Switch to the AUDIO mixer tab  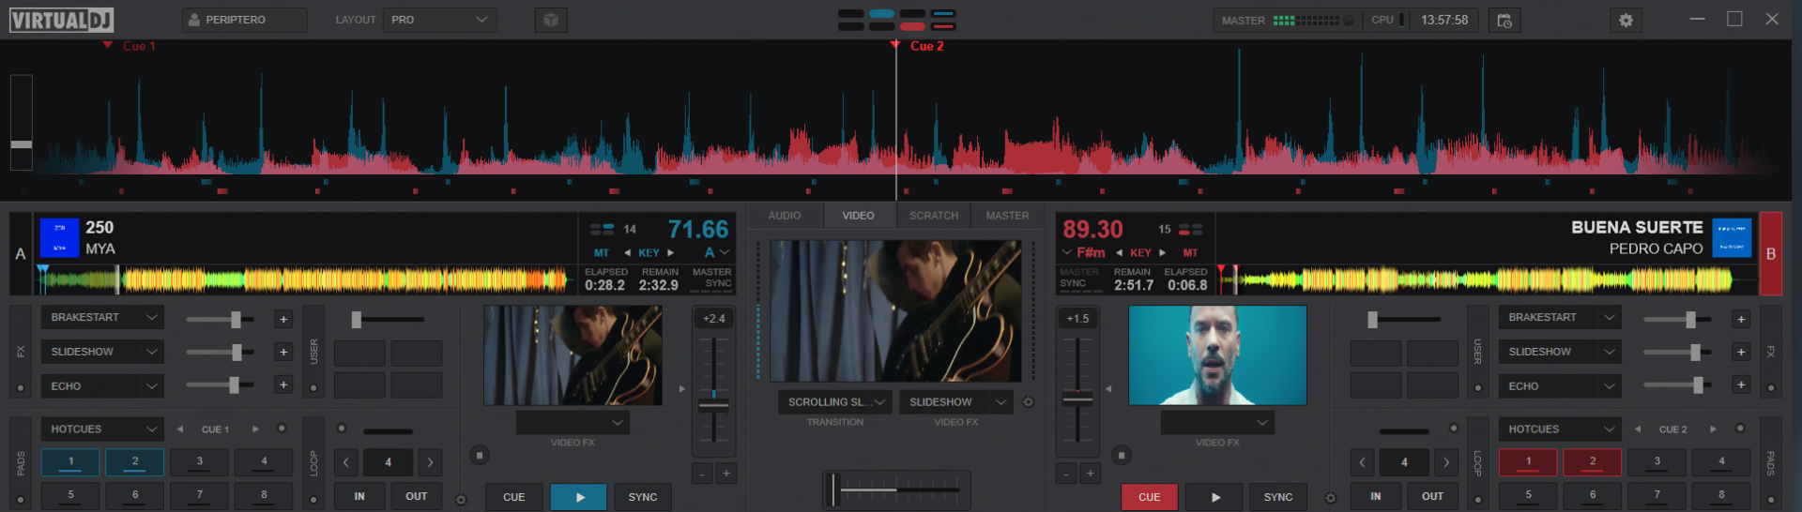(x=785, y=216)
